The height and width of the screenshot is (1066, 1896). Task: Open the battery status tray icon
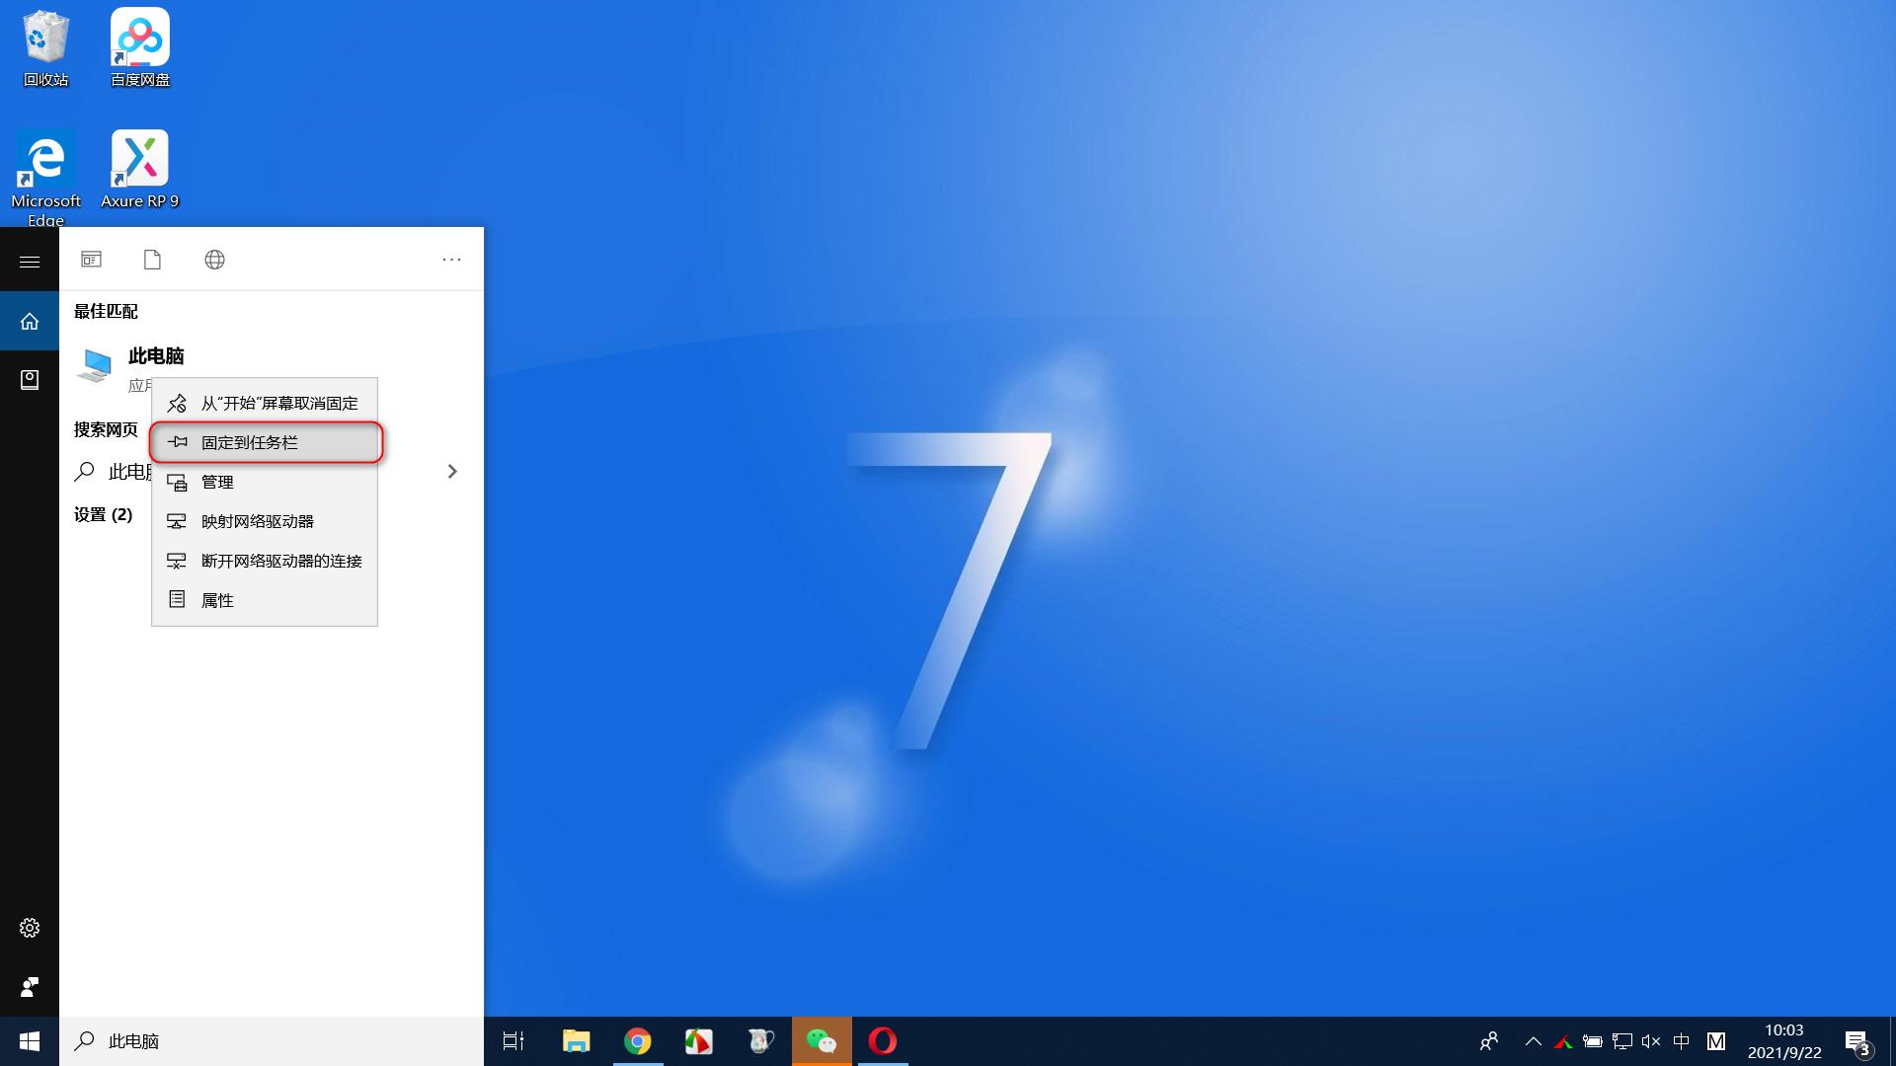click(x=1593, y=1041)
